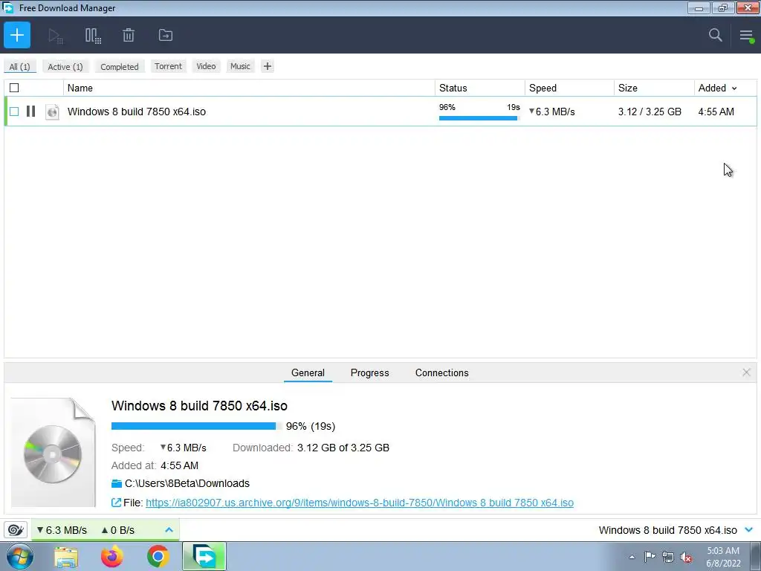The height and width of the screenshot is (571, 761).
Task: Open the download folder icon in details panel
Action: 117,483
